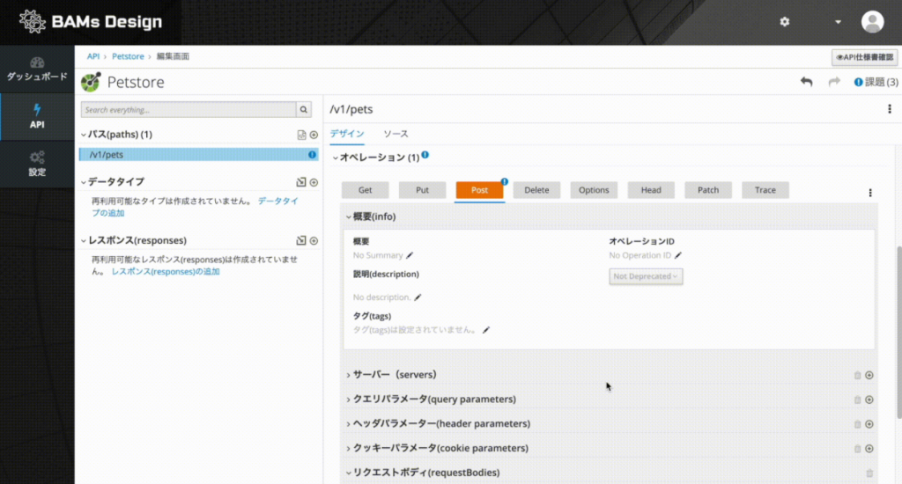Click the redo arrow icon

834,82
